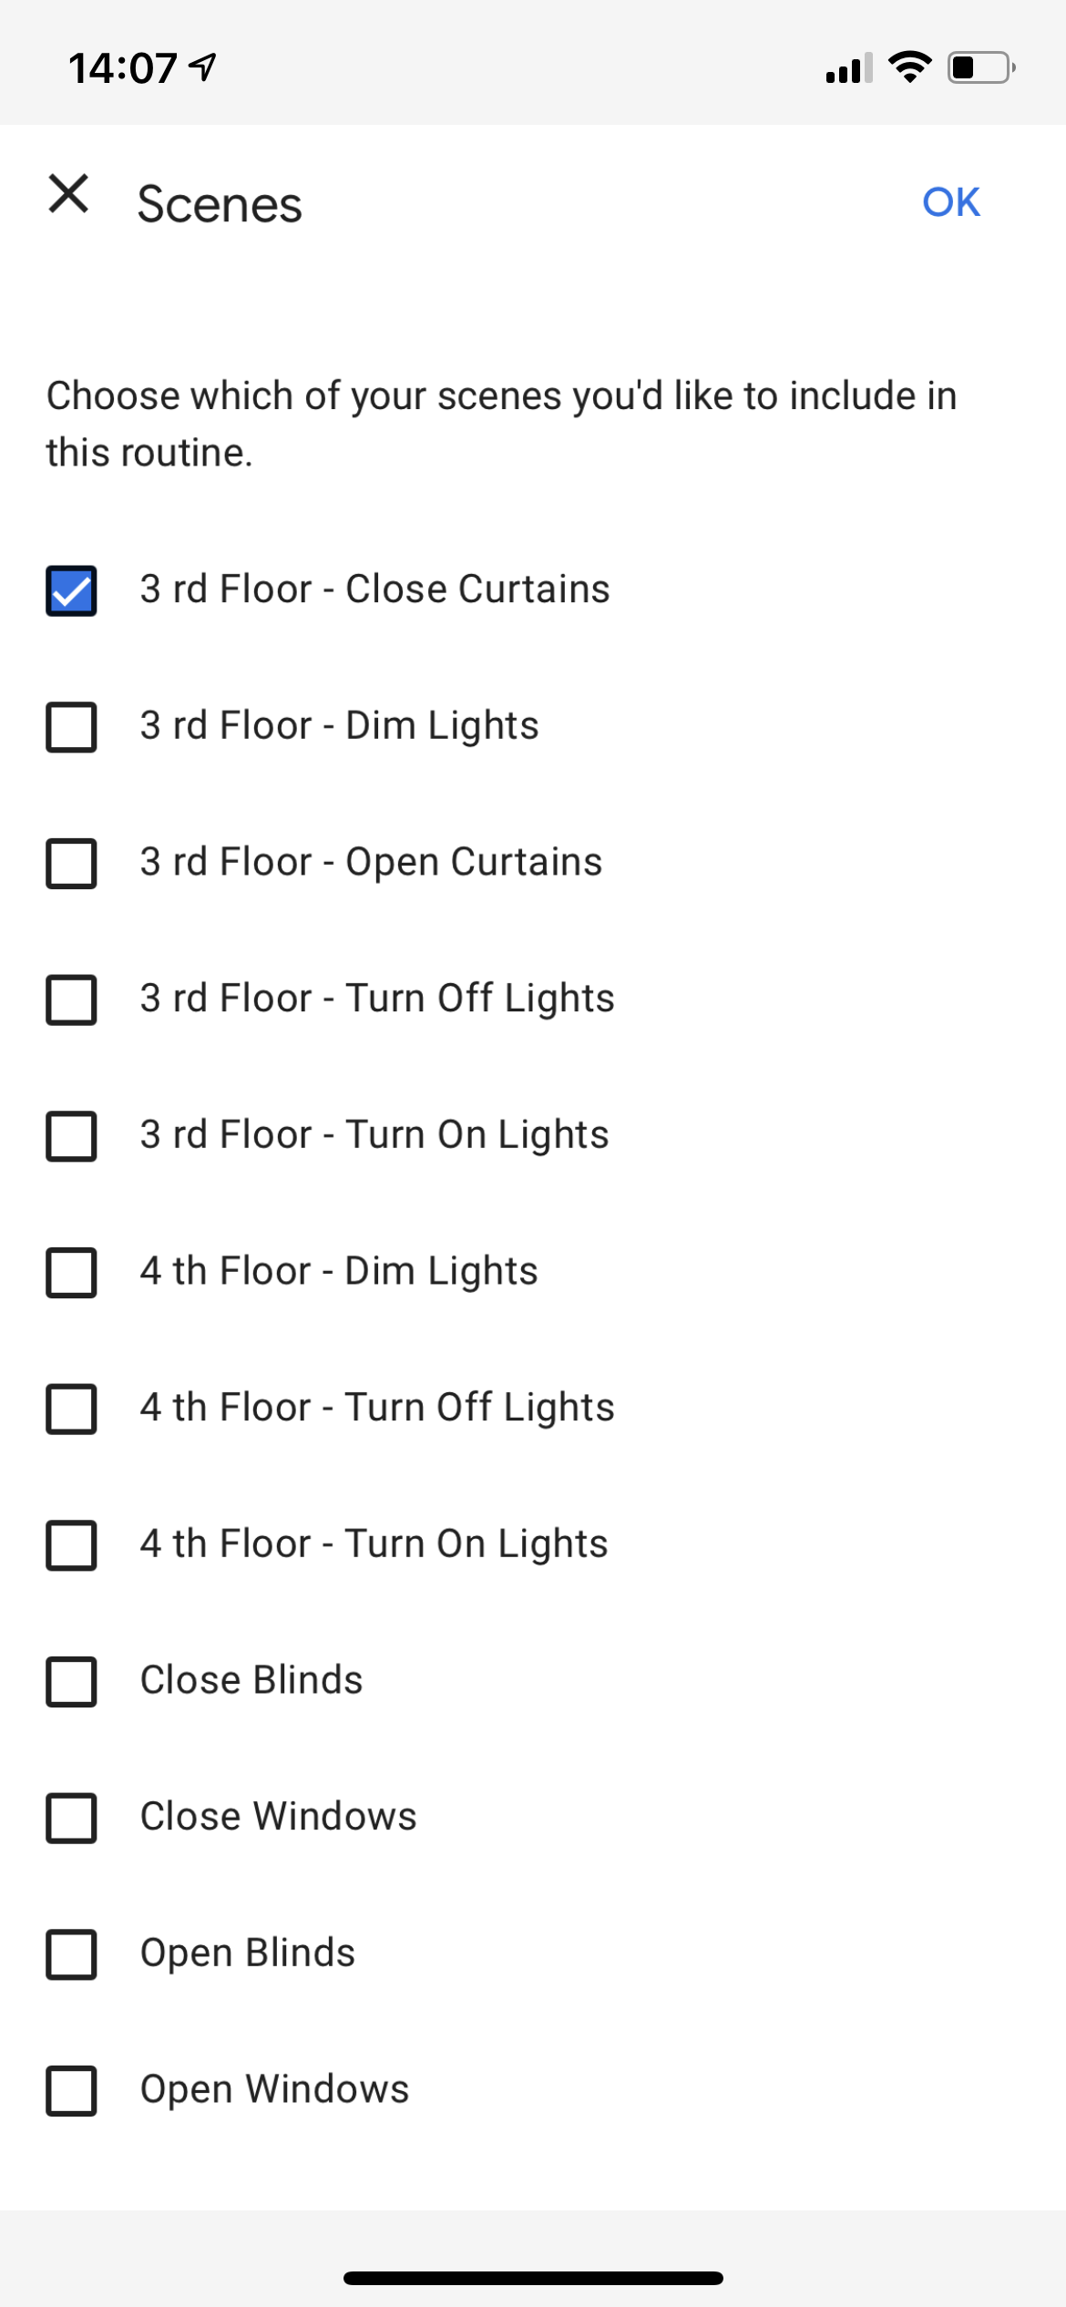This screenshot has width=1066, height=2307.
Task: Tap the Wi-Fi status icon
Action: [x=909, y=67]
